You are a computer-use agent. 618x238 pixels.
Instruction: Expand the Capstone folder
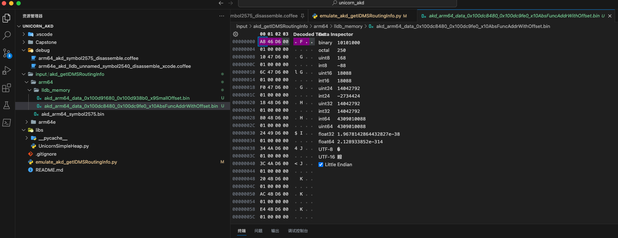[x=24, y=42]
